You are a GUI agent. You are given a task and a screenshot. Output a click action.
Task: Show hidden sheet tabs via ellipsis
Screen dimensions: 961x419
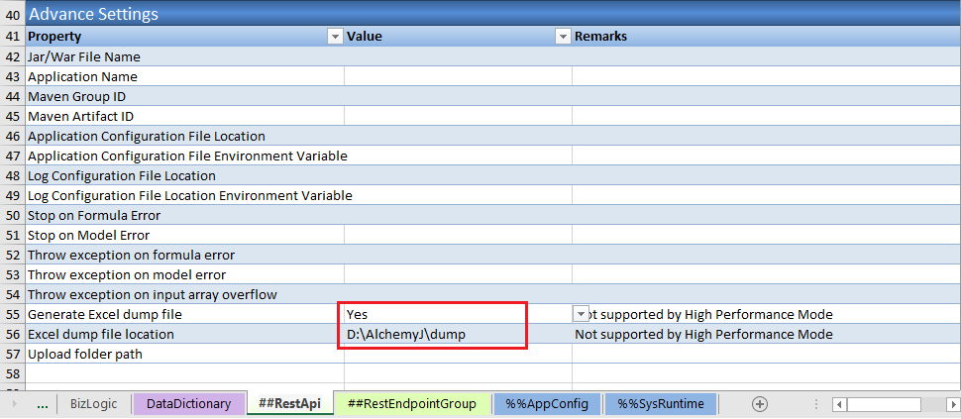click(x=42, y=404)
